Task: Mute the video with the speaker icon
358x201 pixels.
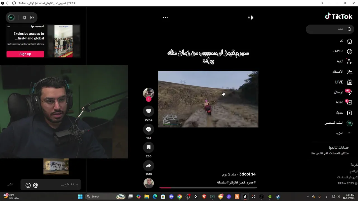Action: pyautogui.click(x=251, y=18)
